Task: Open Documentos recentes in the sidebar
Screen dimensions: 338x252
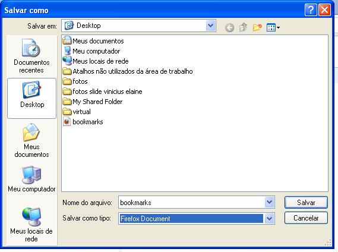Action: [x=31, y=56]
